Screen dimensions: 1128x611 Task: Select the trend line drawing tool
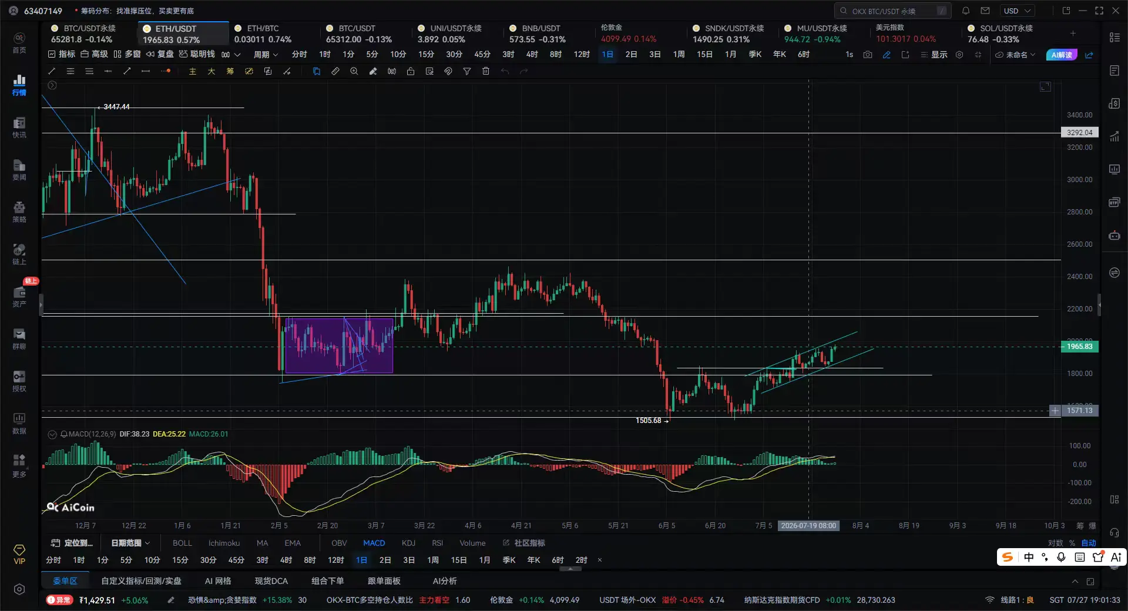(52, 71)
